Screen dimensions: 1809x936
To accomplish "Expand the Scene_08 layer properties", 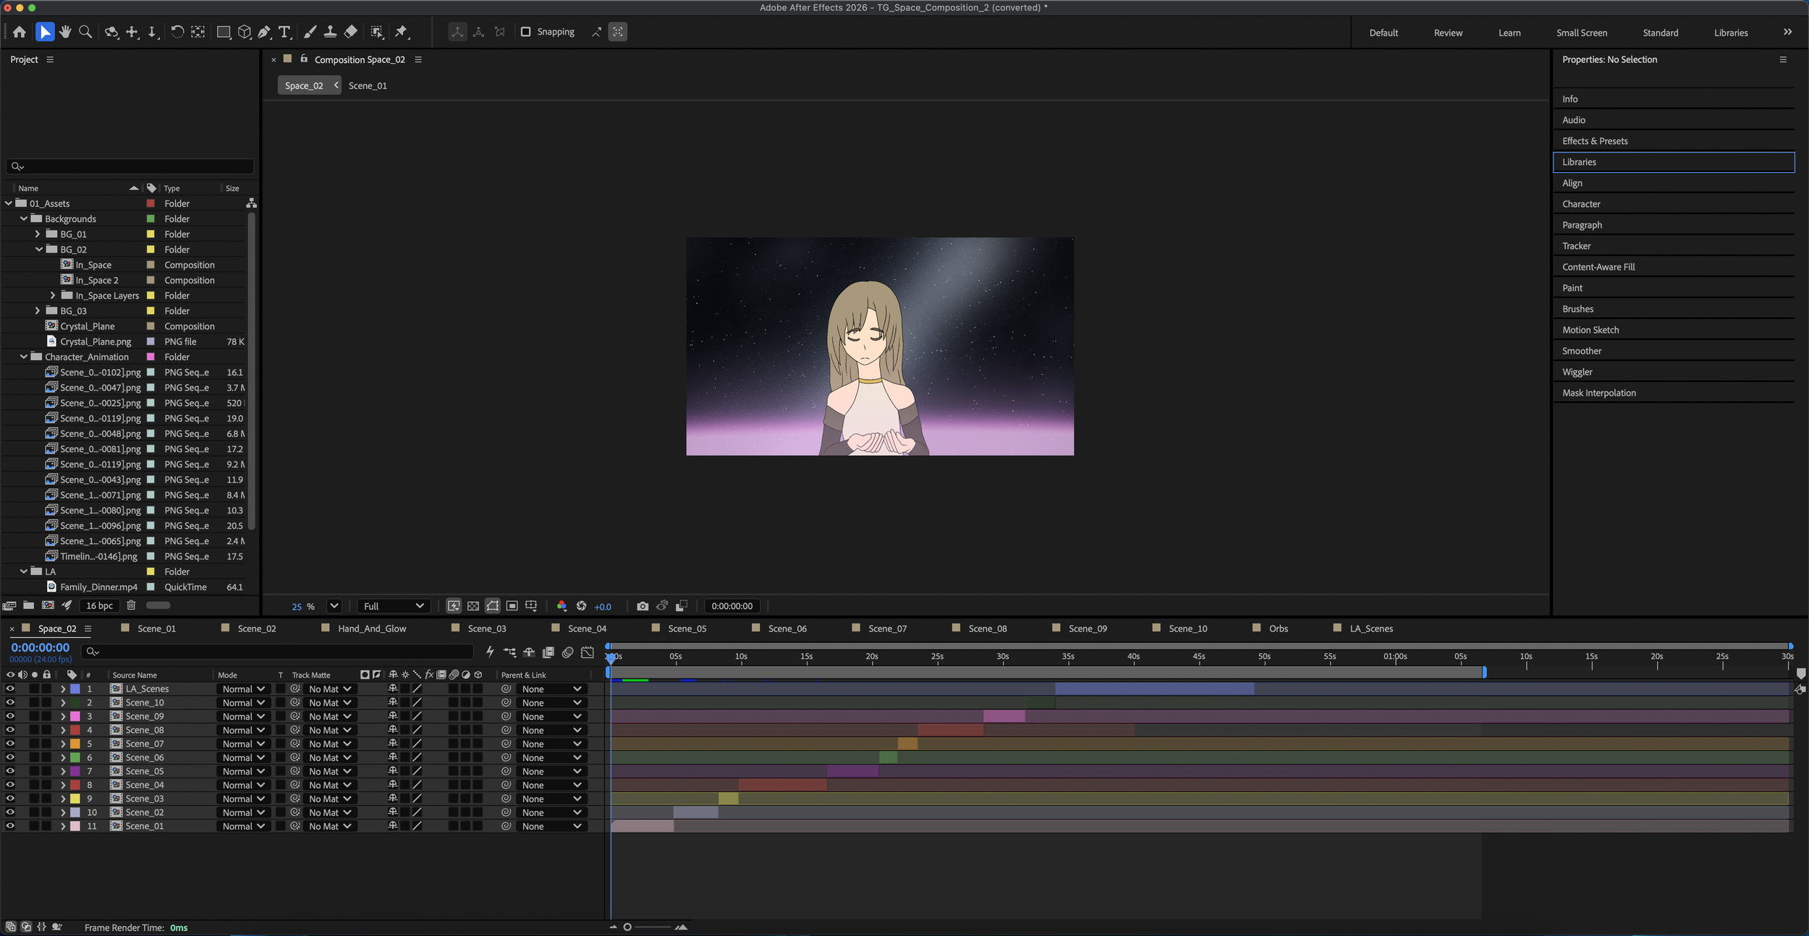I will point(63,730).
